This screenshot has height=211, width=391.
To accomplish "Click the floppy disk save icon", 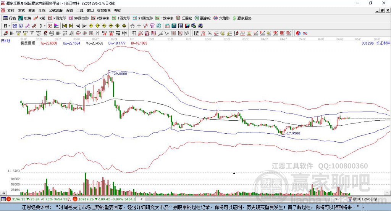I will coord(187,26).
